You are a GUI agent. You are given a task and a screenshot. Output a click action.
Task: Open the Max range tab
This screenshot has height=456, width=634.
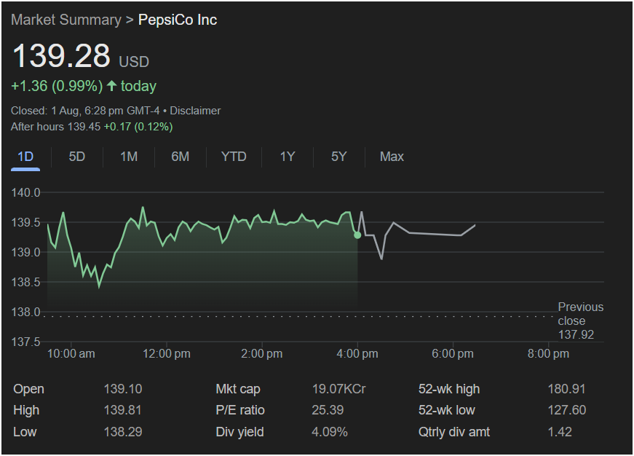click(392, 157)
